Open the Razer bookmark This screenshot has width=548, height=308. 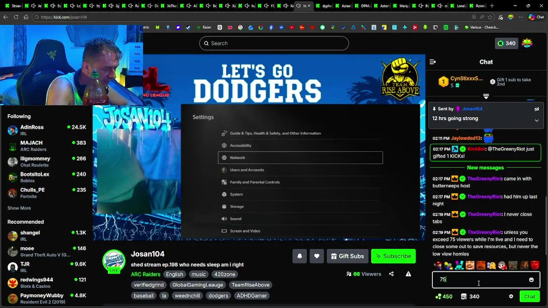tap(204, 27)
